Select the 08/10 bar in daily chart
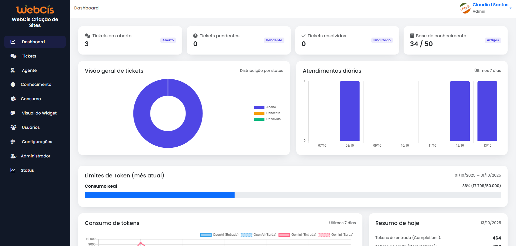Screen dimensions: 516x246 click(349, 111)
